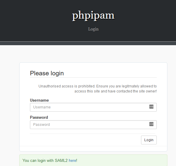This screenshot has height=166, width=176.
Task: Click the light page background above login panel
Action: 88,54
